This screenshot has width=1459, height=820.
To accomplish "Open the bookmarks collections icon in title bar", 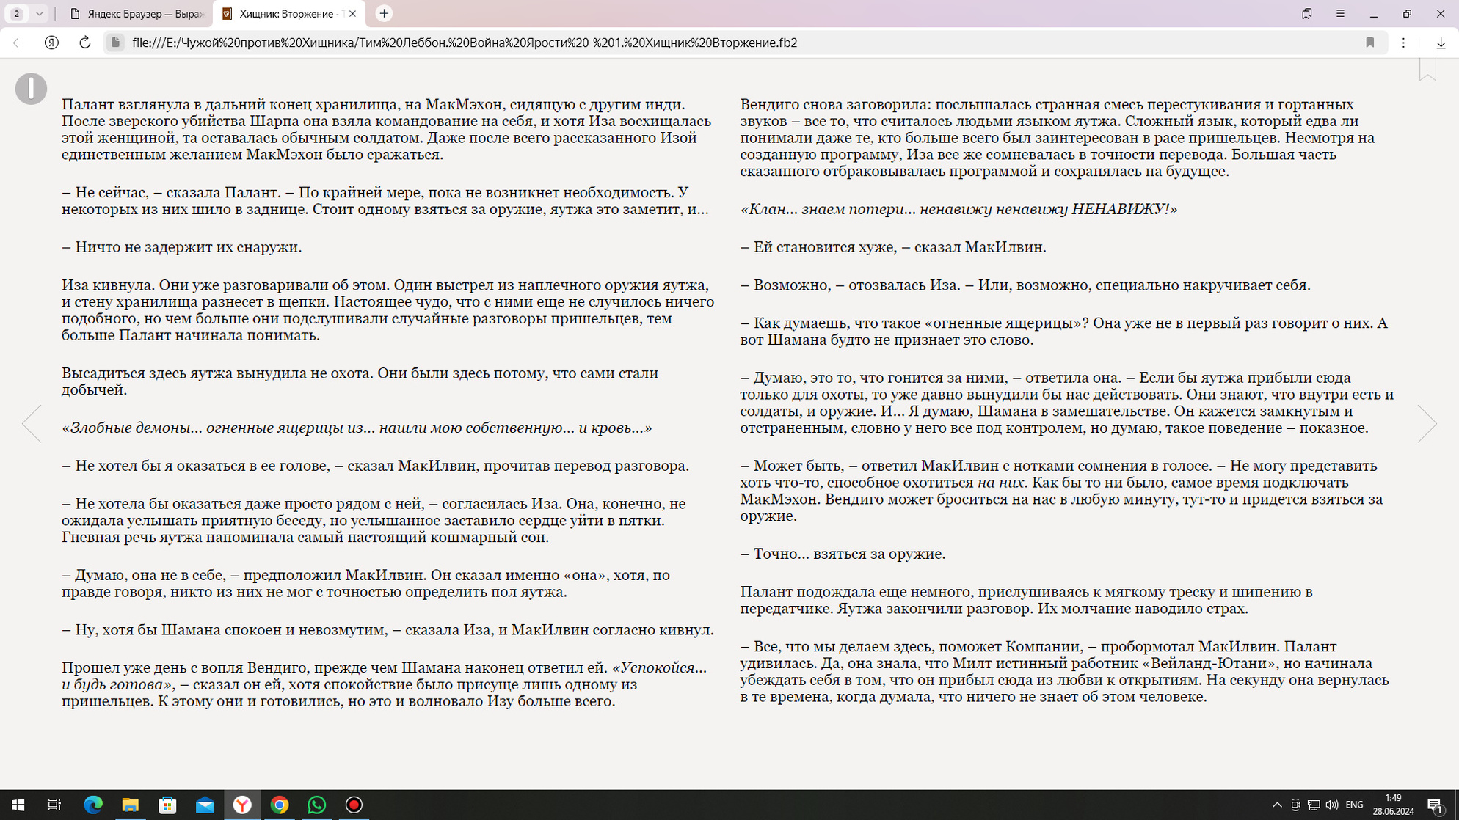I will coord(1306,13).
